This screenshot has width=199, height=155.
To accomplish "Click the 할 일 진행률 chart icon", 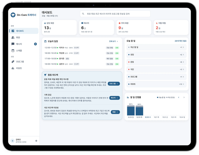I will point(128,97).
